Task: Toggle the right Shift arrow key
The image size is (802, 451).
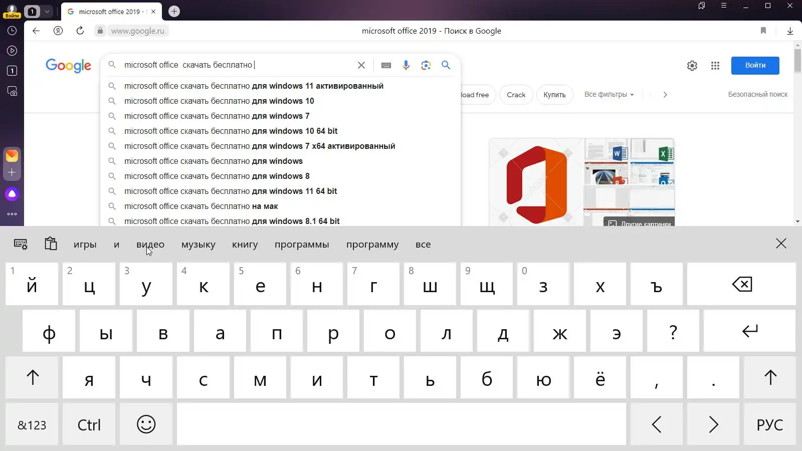Action: 770,377
